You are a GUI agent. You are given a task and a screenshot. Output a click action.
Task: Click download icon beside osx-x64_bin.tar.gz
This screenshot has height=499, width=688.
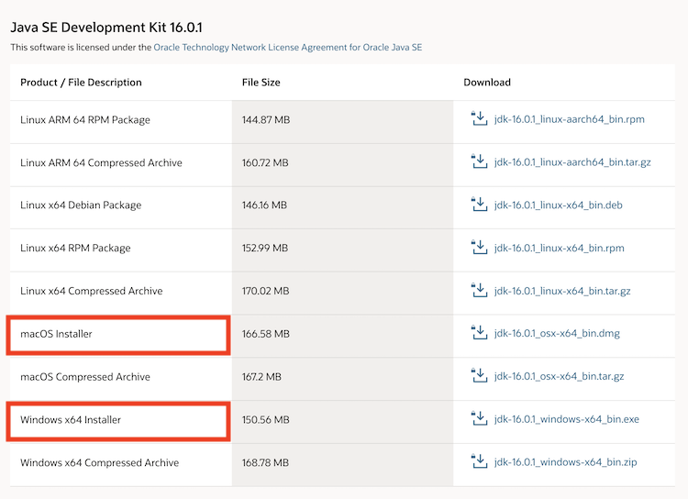point(479,376)
